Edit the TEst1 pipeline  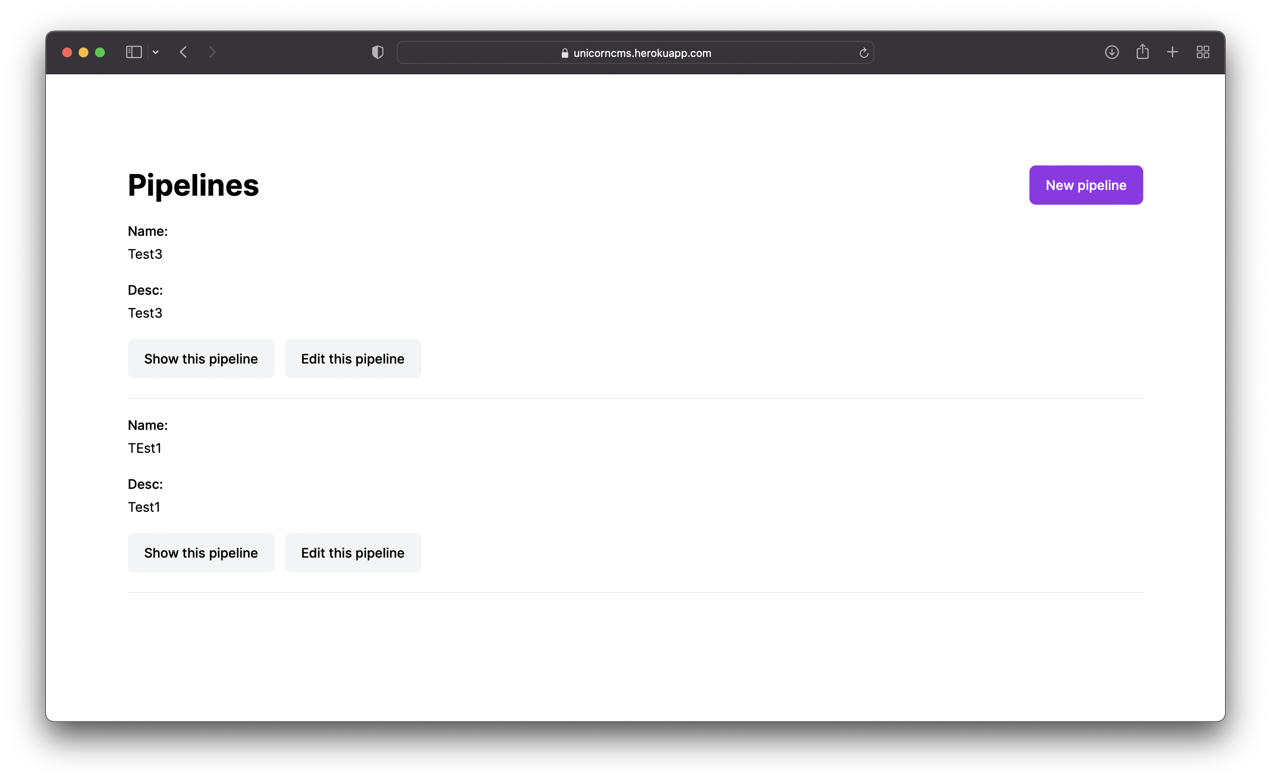point(353,553)
